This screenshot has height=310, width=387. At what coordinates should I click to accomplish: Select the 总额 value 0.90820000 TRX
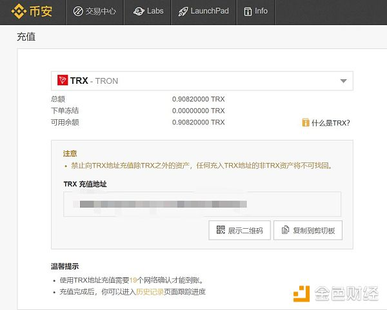pyautogui.click(x=199, y=99)
